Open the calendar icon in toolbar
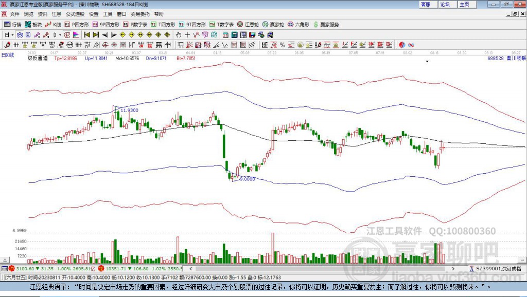 [x=225, y=35]
